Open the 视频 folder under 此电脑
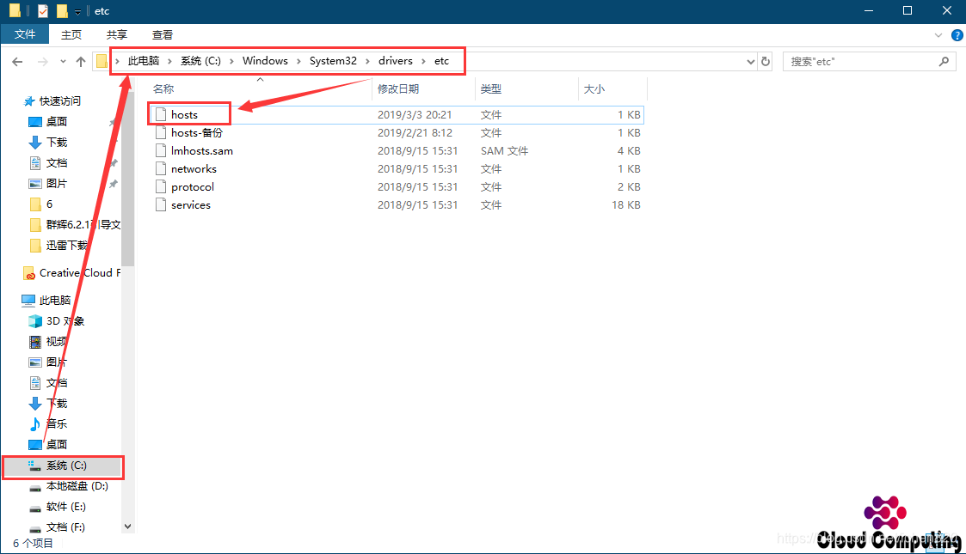This screenshot has width=966, height=554. (49, 341)
